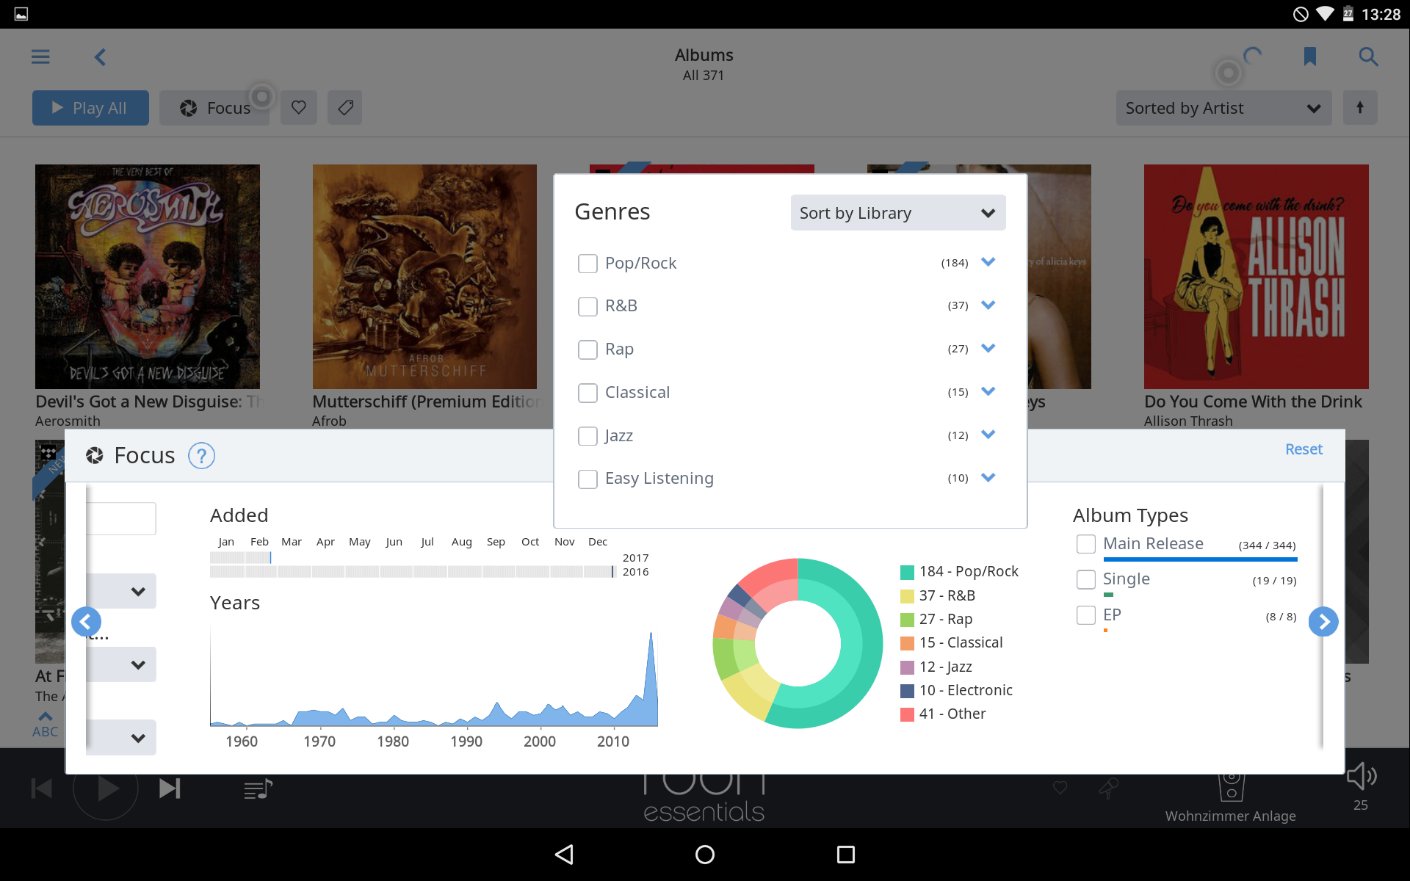Open the play queue icon

258,789
